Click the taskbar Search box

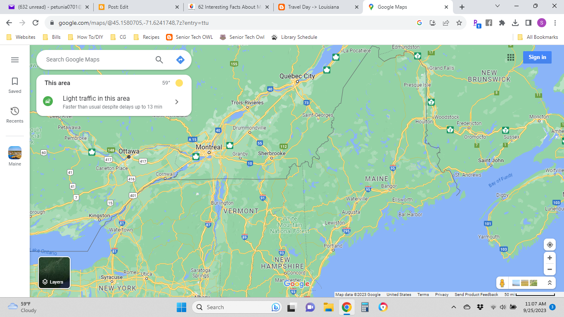tap(238, 307)
